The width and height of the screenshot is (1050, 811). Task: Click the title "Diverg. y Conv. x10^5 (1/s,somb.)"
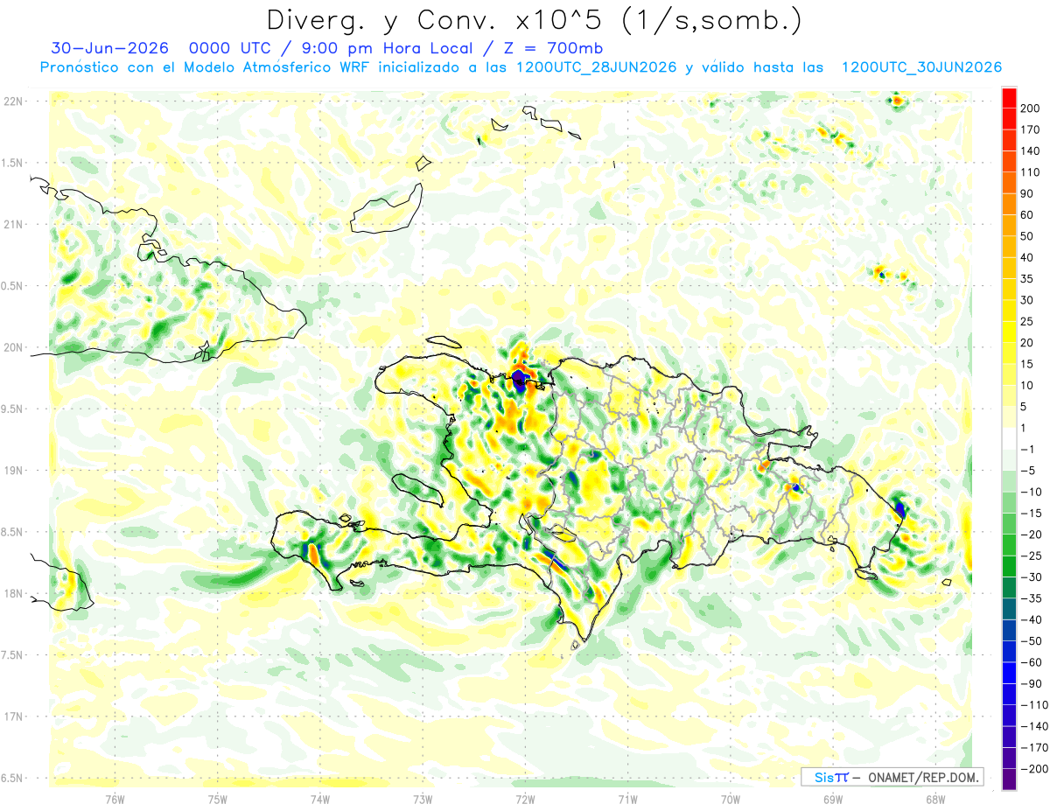534,20
